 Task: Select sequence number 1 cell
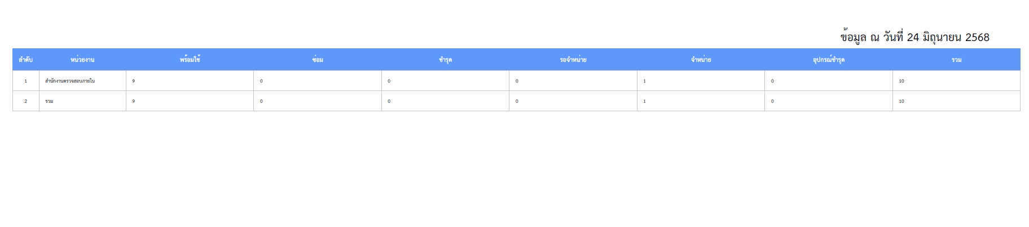click(x=25, y=81)
